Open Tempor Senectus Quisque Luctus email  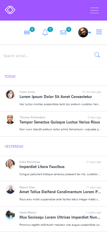pyautogui.click(x=54, y=124)
